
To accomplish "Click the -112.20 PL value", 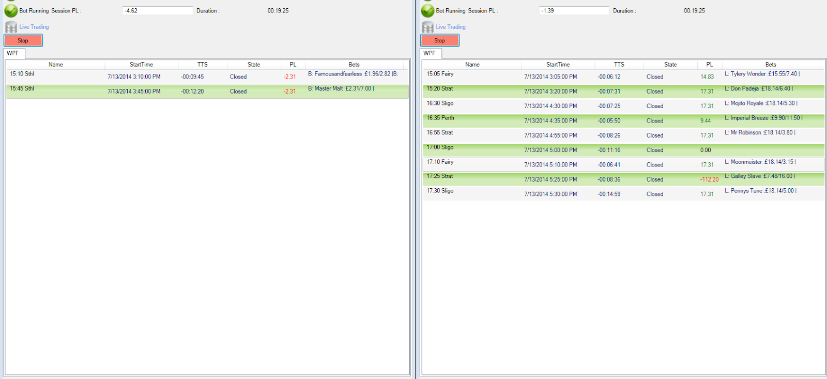I will 709,179.
